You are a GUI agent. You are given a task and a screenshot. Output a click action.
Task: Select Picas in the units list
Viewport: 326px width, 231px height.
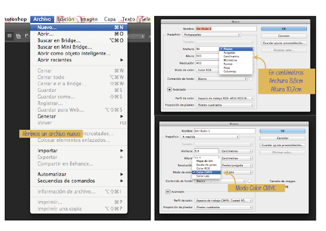click(236, 68)
